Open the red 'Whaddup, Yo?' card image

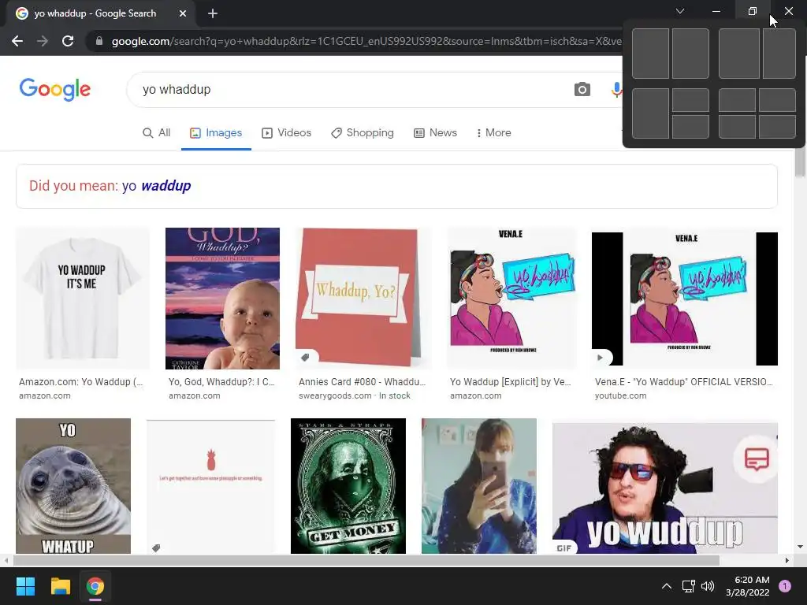pos(363,299)
